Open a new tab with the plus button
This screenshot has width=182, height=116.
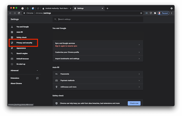point(107,8)
